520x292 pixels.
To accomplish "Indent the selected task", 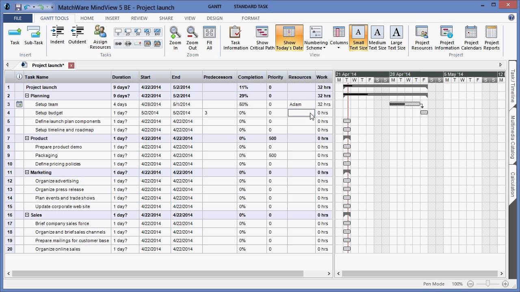I will [57, 35].
